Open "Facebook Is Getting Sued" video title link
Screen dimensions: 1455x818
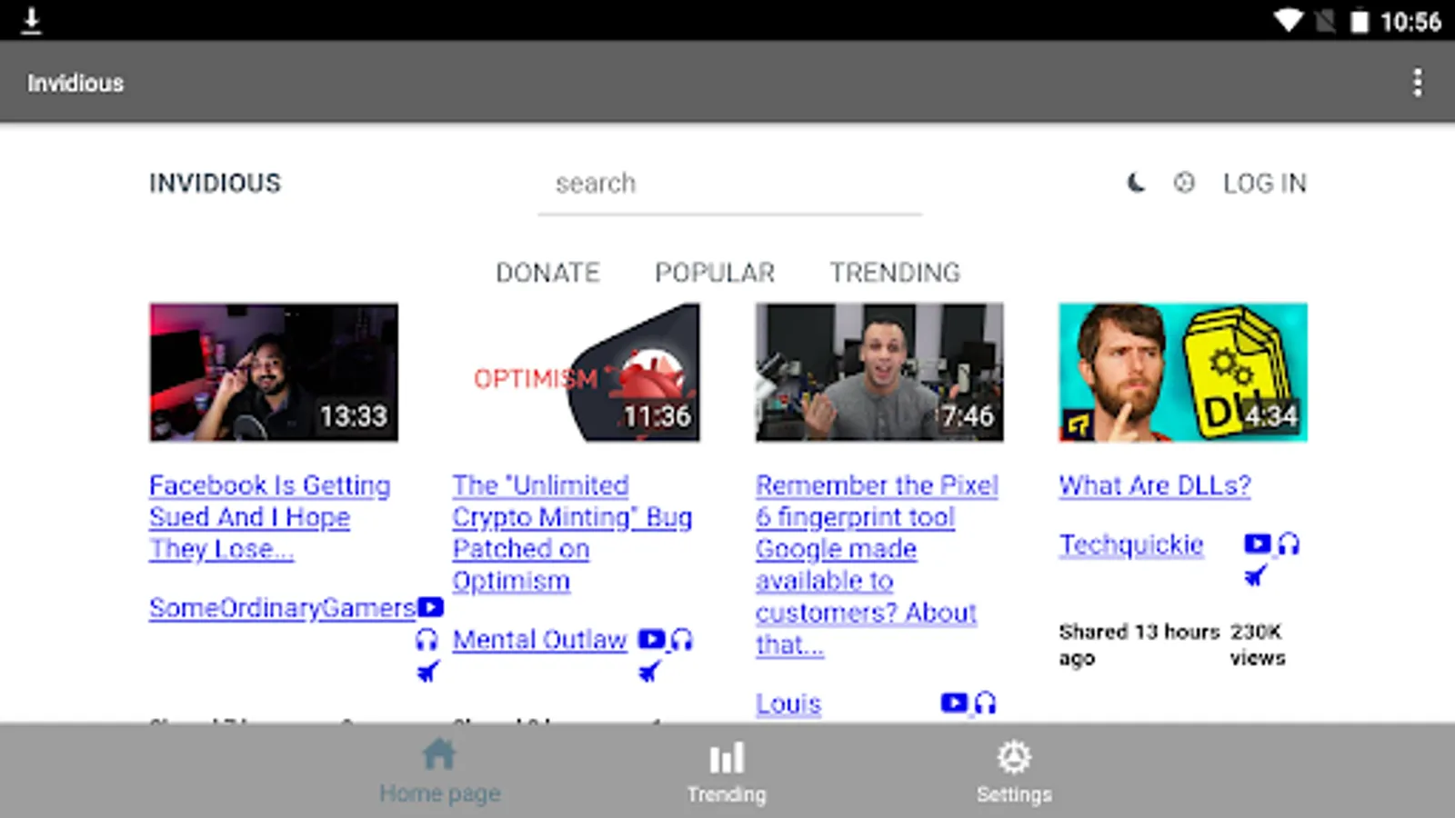(270, 517)
